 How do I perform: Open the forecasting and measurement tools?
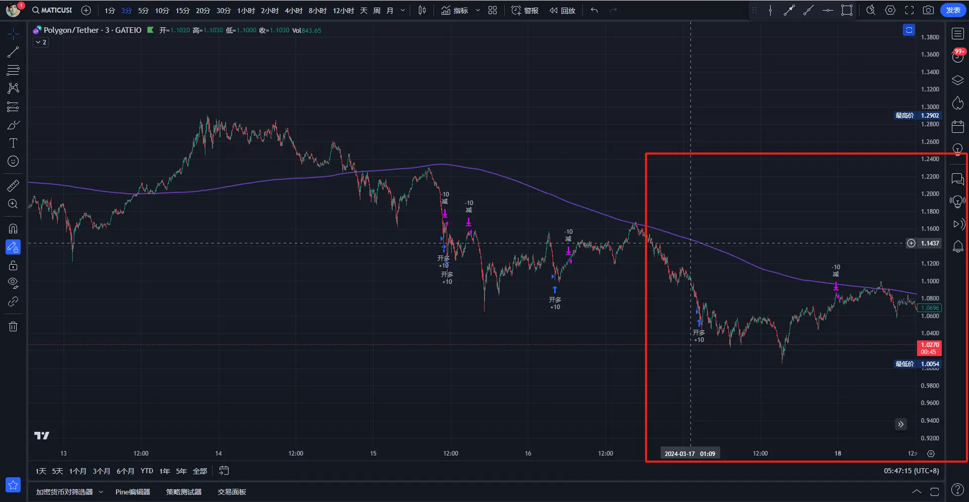(13, 107)
